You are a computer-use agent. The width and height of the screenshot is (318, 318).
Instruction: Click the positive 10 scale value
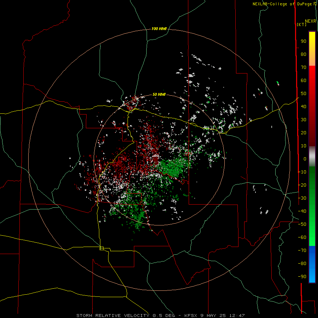tap(304, 146)
